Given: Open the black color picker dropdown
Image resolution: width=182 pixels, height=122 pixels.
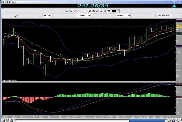Looking at the screenshot, I should point(115,11).
